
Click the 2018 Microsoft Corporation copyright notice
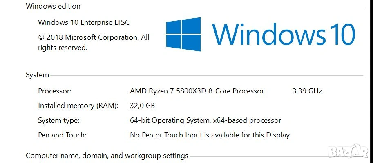point(94,37)
